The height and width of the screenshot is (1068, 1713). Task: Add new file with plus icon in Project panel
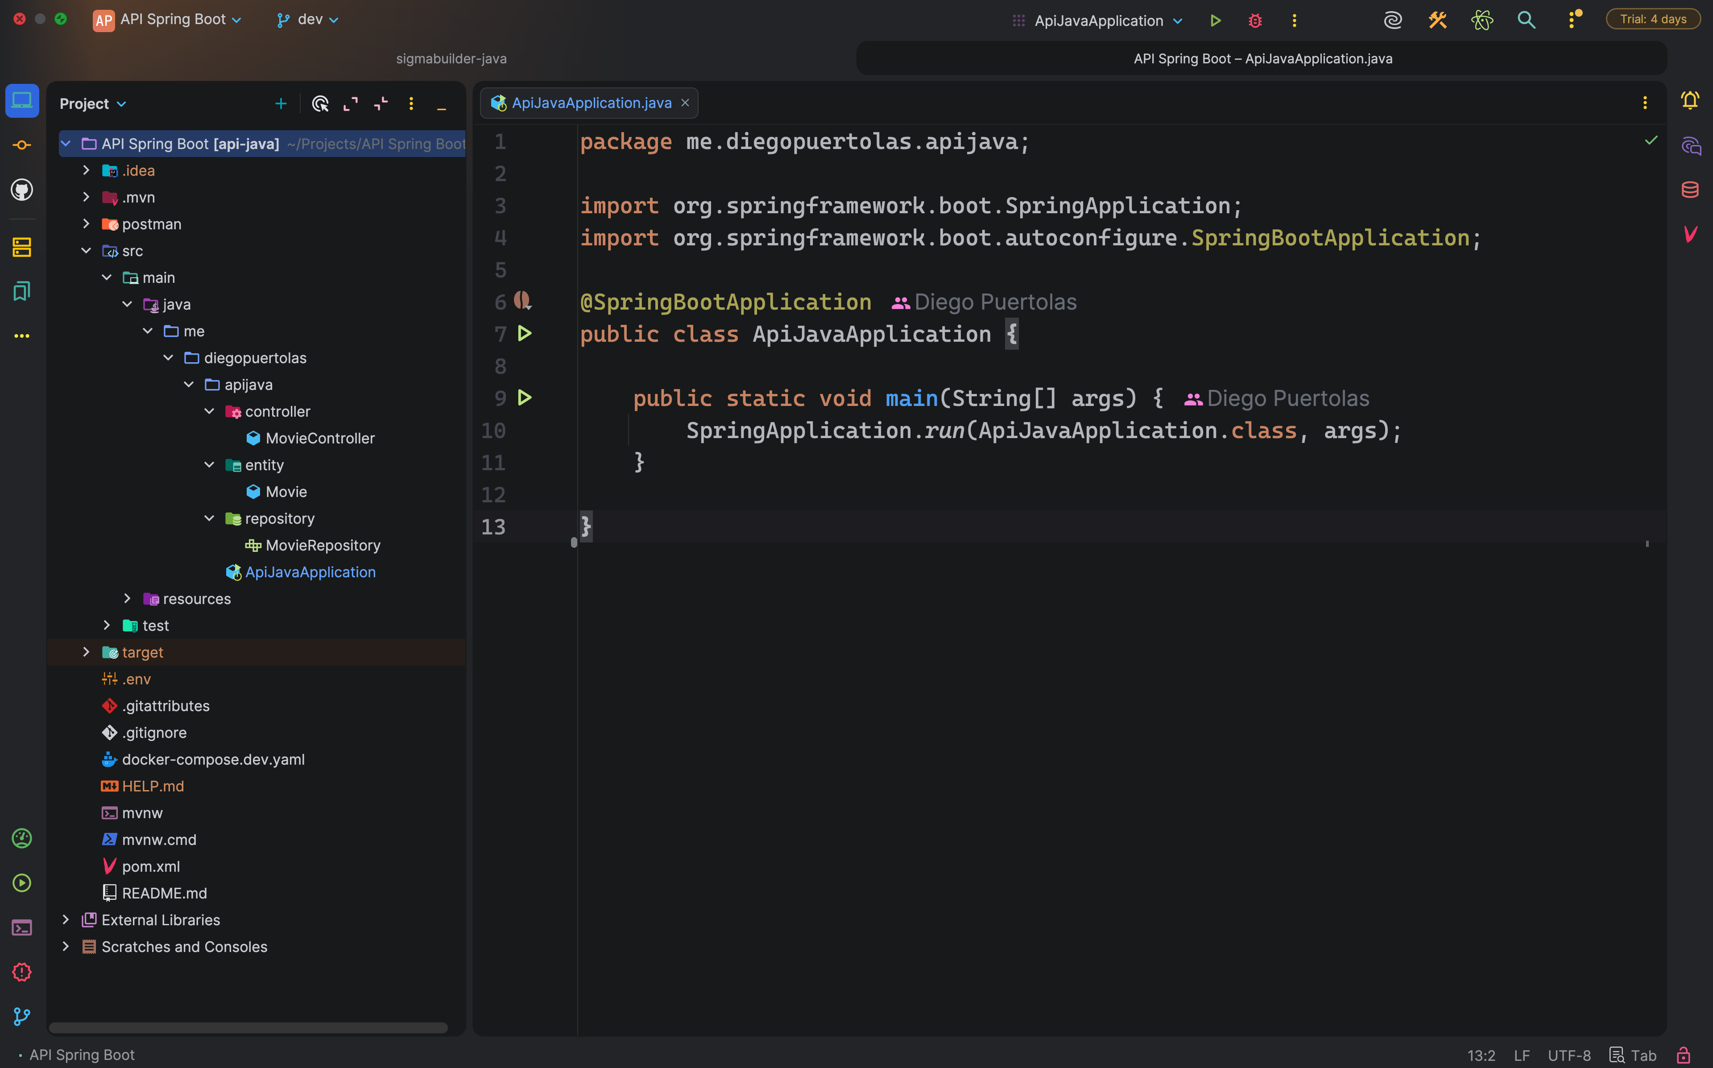click(x=281, y=104)
